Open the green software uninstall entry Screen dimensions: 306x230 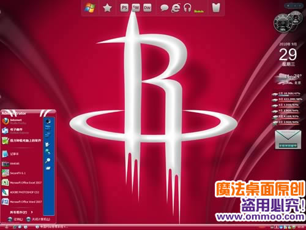click(21, 140)
